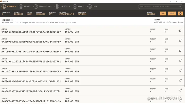This screenshot has height=104, width=185.
Task: Copy the mnemonic with the clipboard icon
Action: pos(12,20)
